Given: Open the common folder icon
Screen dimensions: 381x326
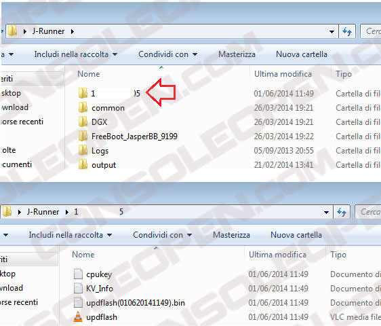Looking at the screenshot, I should pyautogui.click(x=83, y=107).
